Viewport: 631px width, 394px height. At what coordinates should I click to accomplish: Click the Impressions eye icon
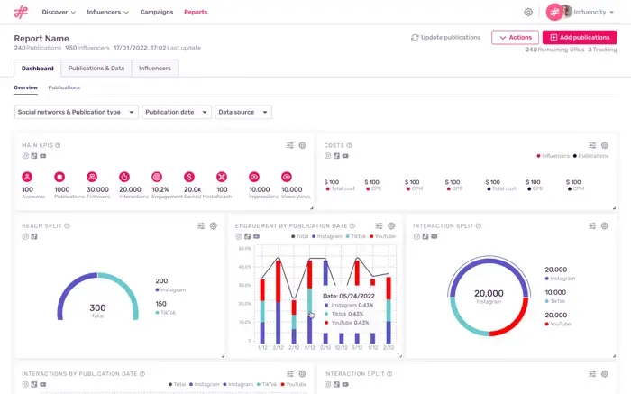click(x=254, y=177)
